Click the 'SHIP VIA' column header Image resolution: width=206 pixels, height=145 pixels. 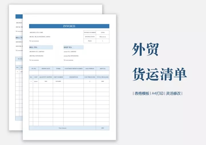[x=103, y=69]
